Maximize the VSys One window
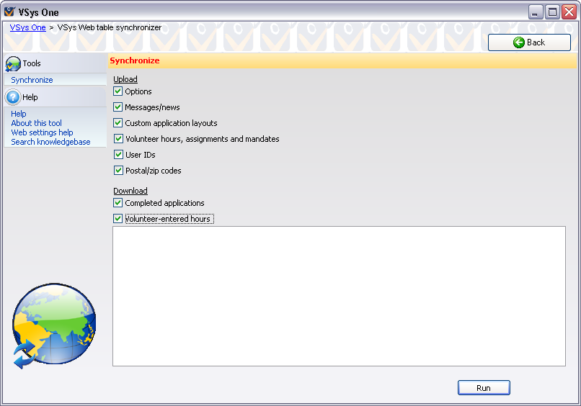This screenshot has height=406, width=581. pos(552,12)
